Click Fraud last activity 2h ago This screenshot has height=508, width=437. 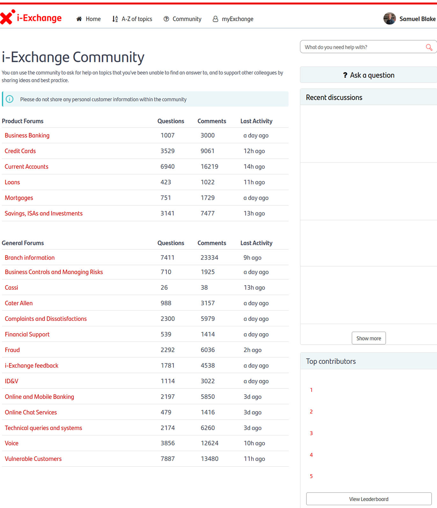pyautogui.click(x=253, y=350)
